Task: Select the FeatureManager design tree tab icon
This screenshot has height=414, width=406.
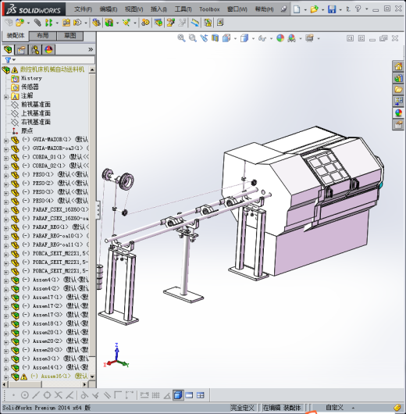Action: 8,50
